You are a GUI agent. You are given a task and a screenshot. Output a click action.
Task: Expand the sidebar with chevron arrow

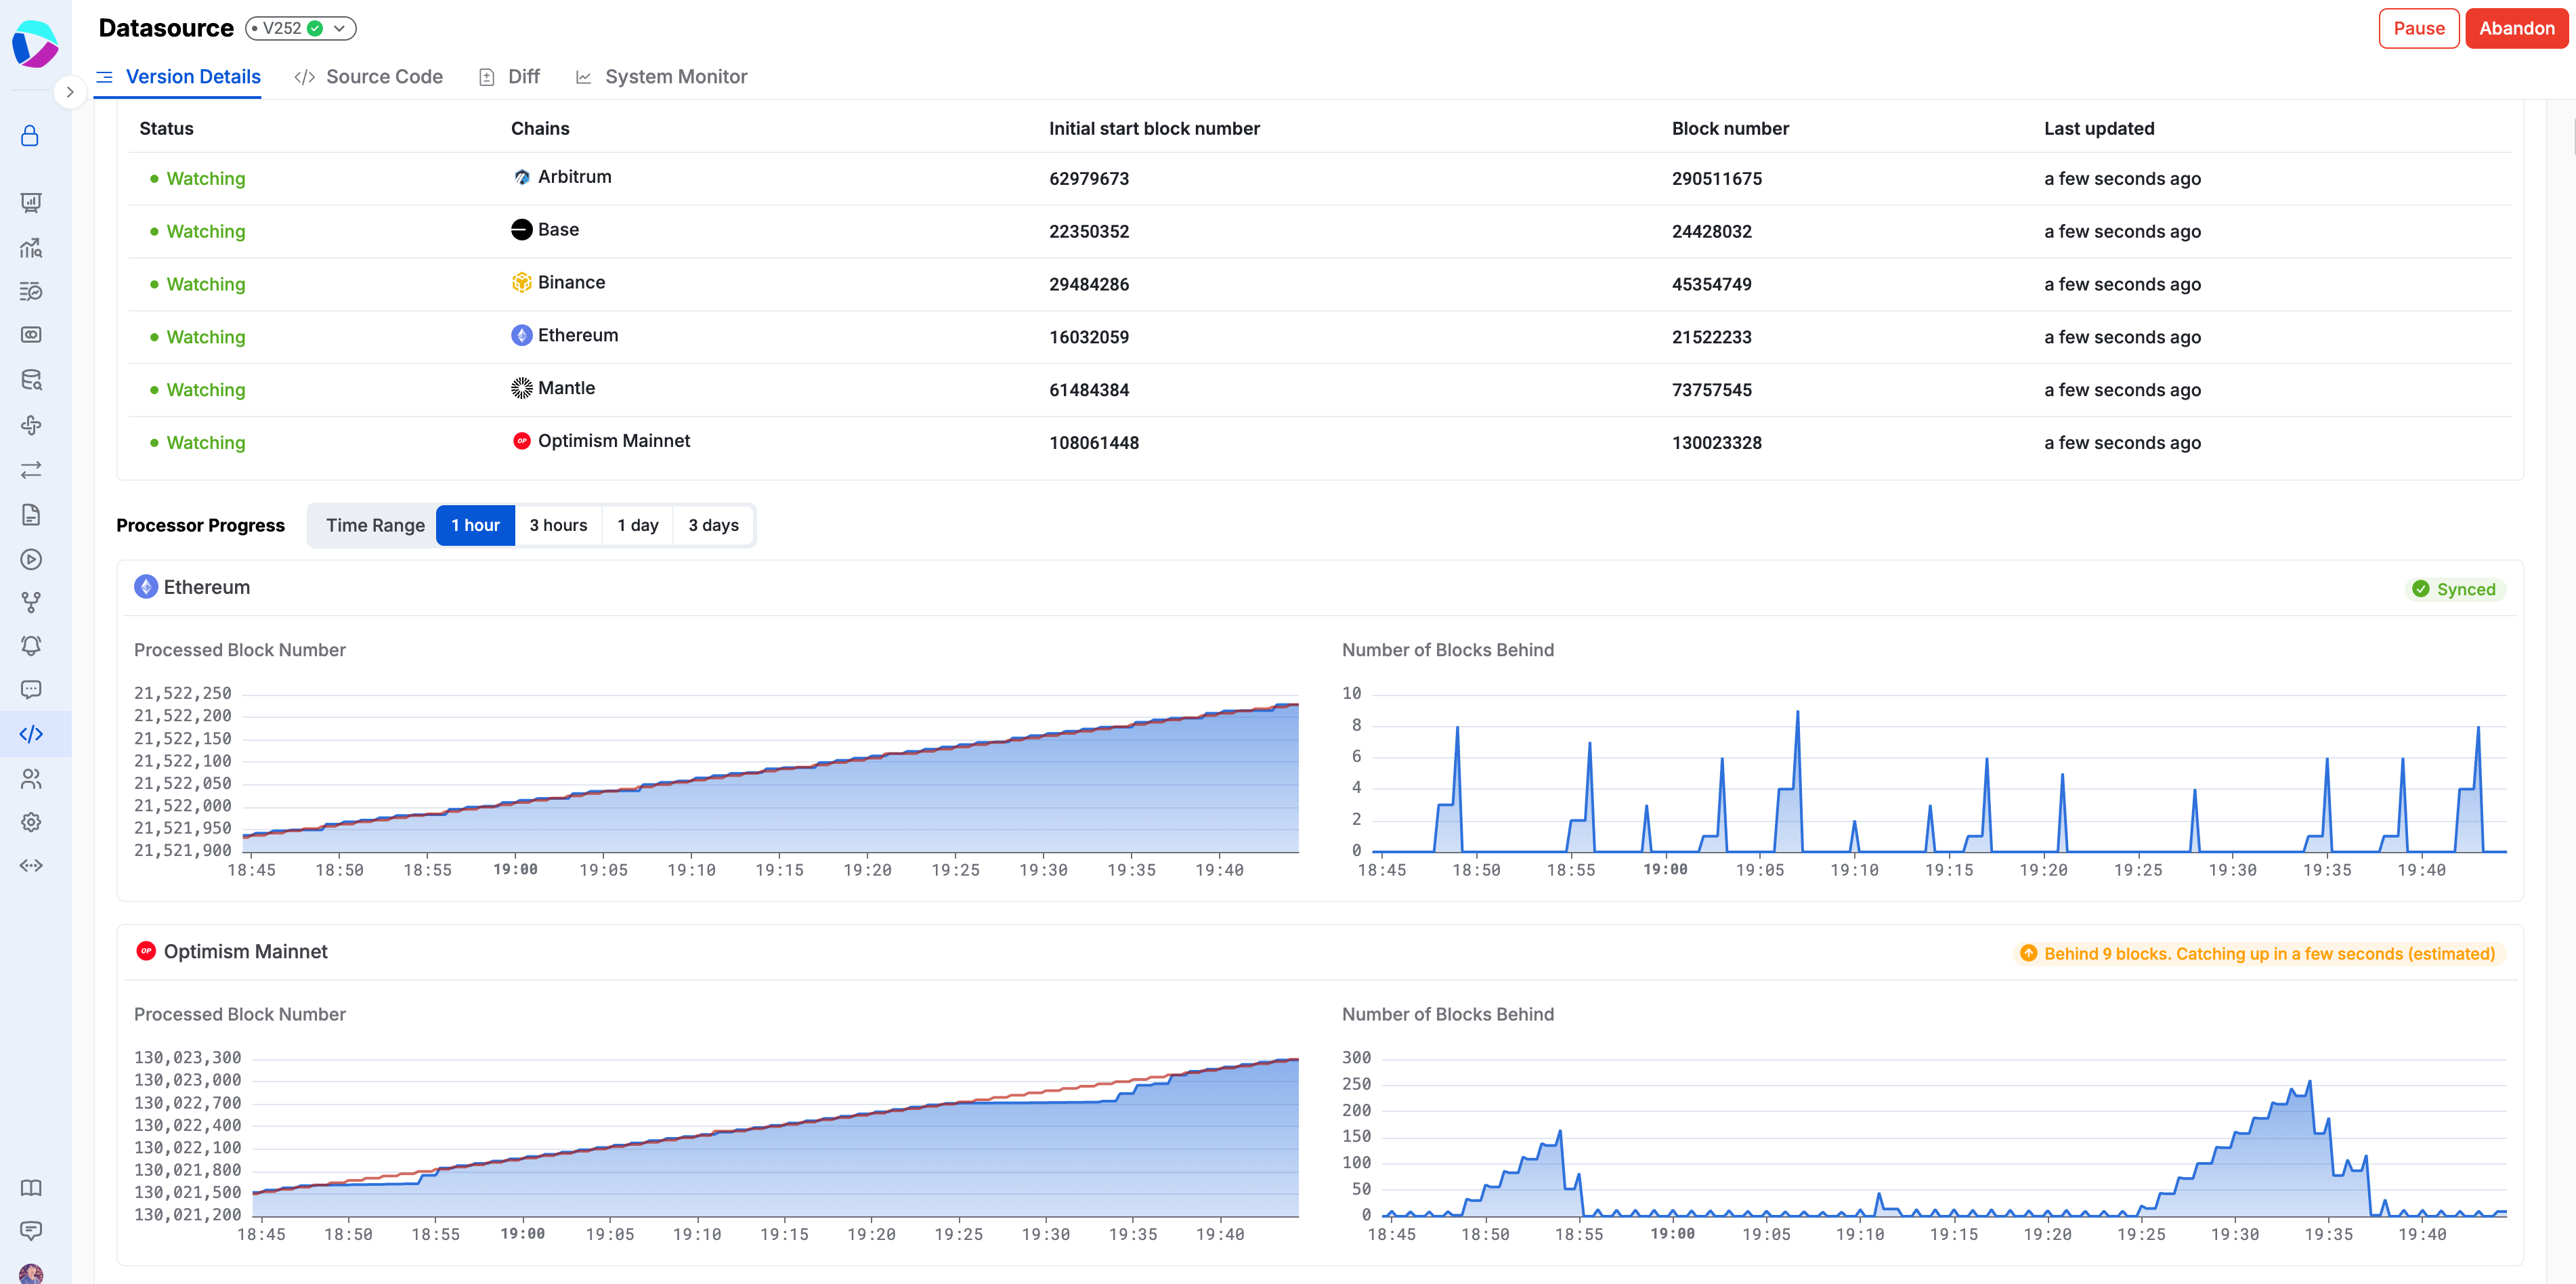[x=69, y=92]
